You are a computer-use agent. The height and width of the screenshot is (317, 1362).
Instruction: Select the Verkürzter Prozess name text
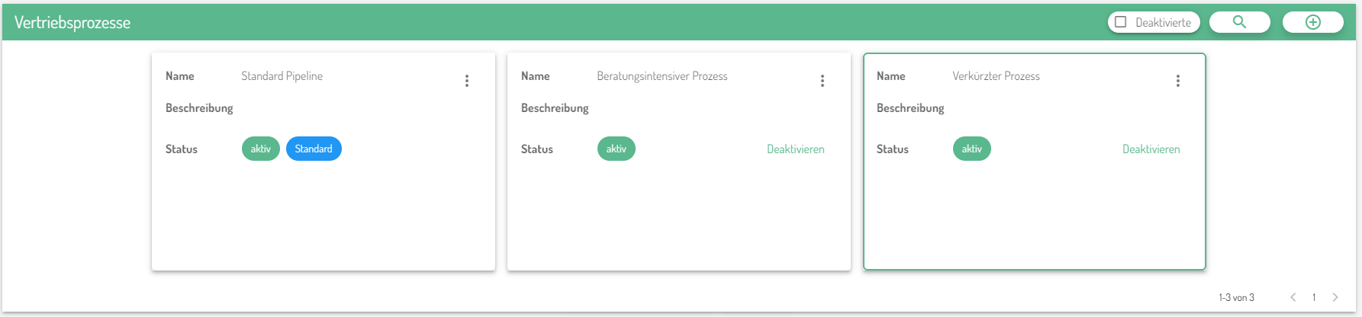996,76
